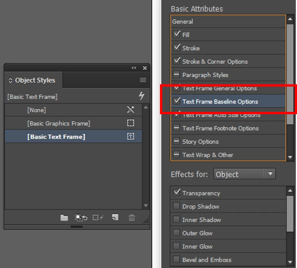The image size is (297, 268).
Task: Open the Object Styles panel menu
Action: coord(143,80)
